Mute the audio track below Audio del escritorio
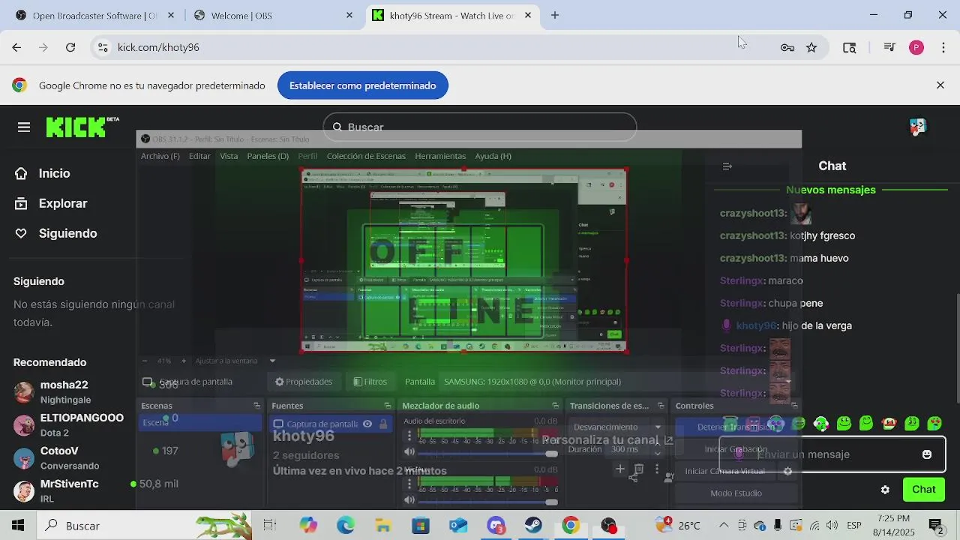This screenshot has height=540, width=960. click(409, 499)
